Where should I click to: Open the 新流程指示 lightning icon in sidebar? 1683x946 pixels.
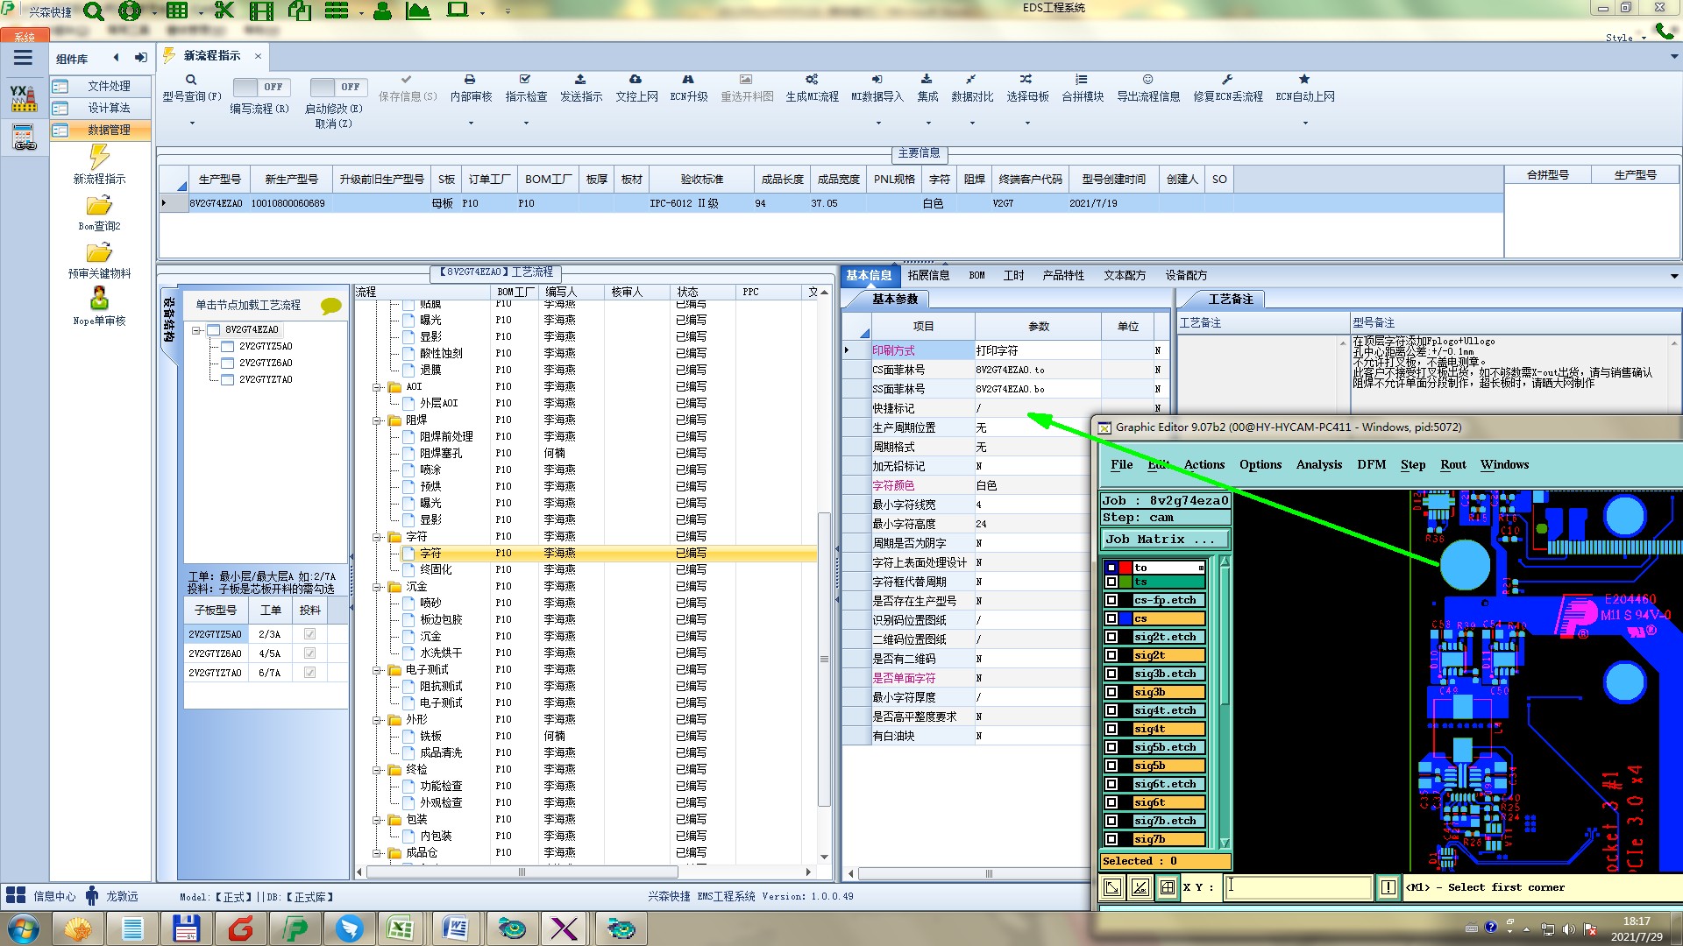coord(99,158)
